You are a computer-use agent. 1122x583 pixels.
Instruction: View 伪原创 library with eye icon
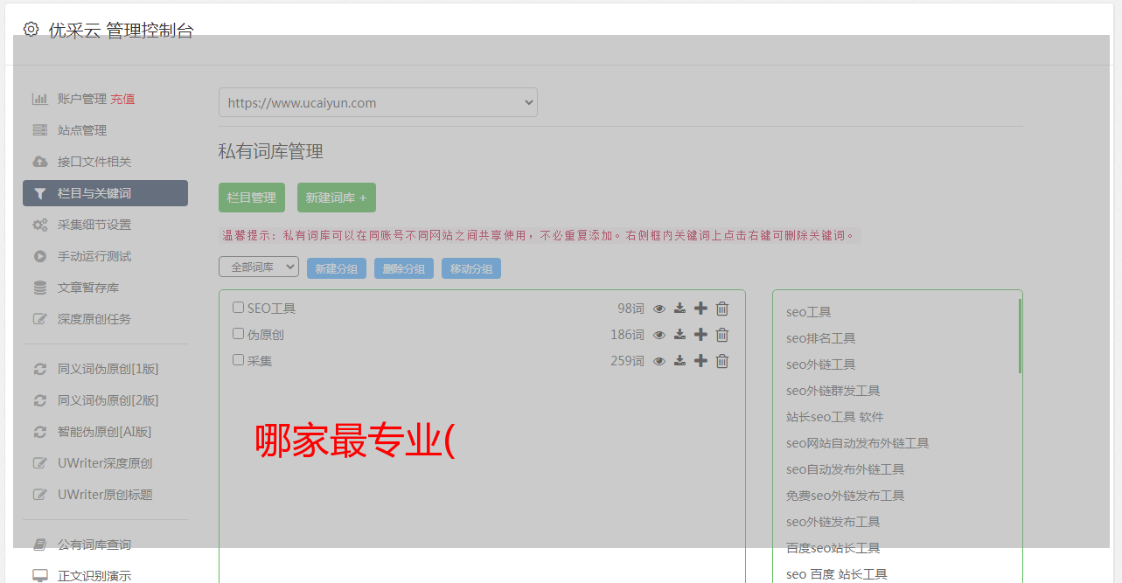[659, 335]
